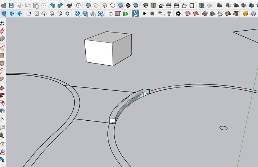This screenshot has height=167, width=258.
Task: Click Extension Warehouse download hexagon icon
Action: click(77, 13)
